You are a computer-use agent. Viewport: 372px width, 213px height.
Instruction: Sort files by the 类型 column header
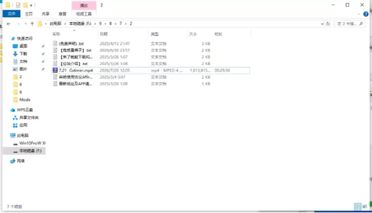pyautogui.click(x=155, y=34)
